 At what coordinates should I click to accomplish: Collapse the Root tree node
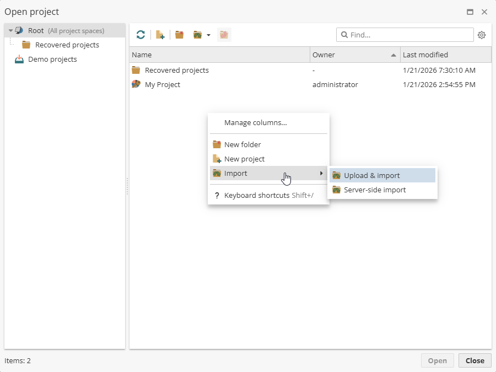click(10, 31)
